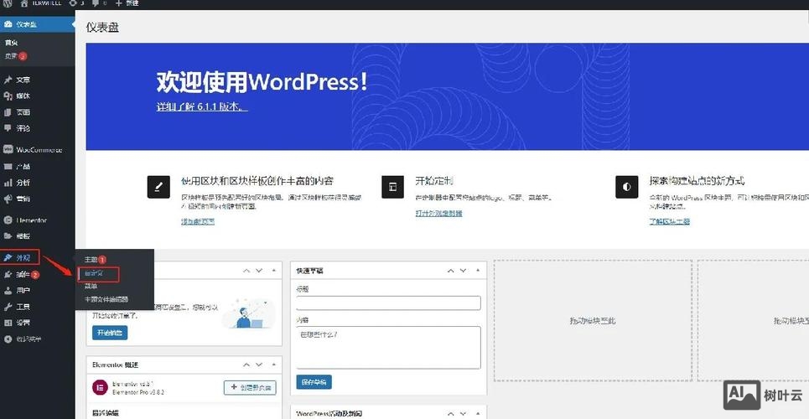
Task: Move the WooCommerce setup widget down
Action: click(259, 271)
